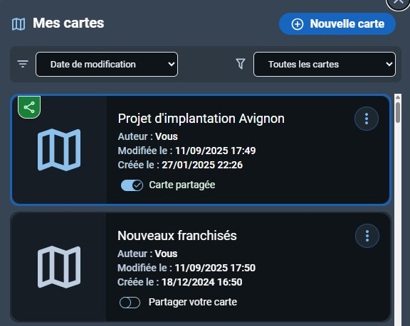The width and height of the screenshot is (410, 326).
Task: Click the funnel filter icon
Action: pos(241,64)
